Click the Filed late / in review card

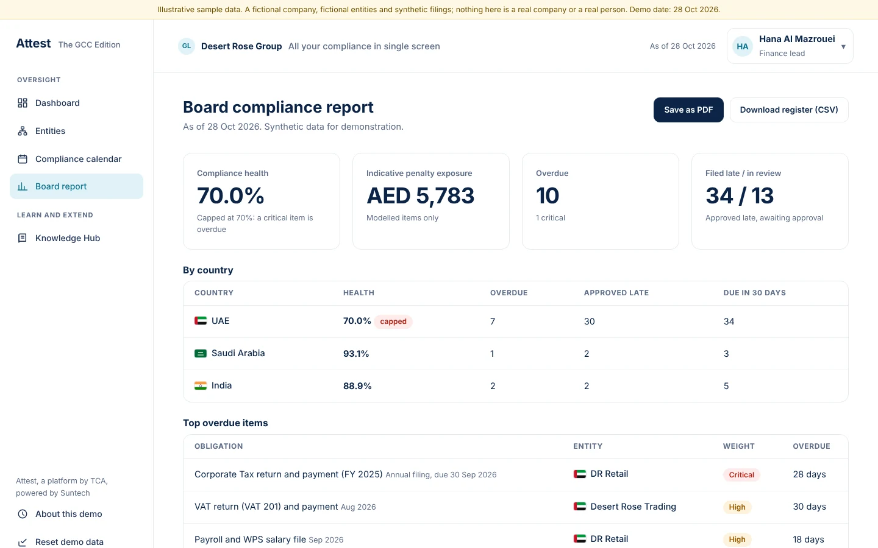pyautogui.click(x=770, y=201)
